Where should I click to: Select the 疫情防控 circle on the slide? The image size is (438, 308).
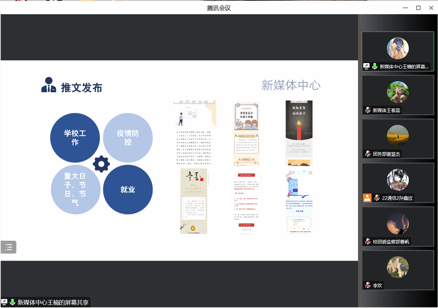128,138
